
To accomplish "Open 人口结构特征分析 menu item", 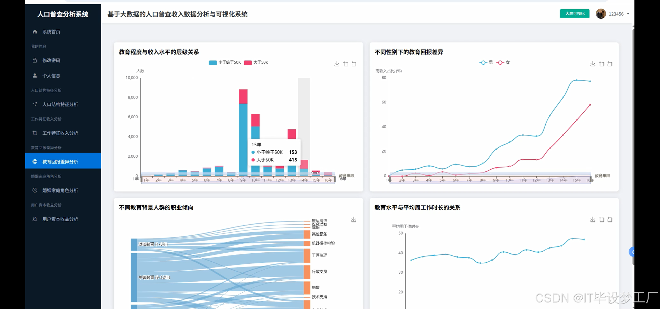I will click(63, 104).
